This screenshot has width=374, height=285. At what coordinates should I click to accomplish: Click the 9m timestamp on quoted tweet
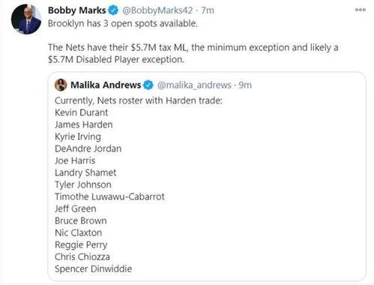pos(245,85)
